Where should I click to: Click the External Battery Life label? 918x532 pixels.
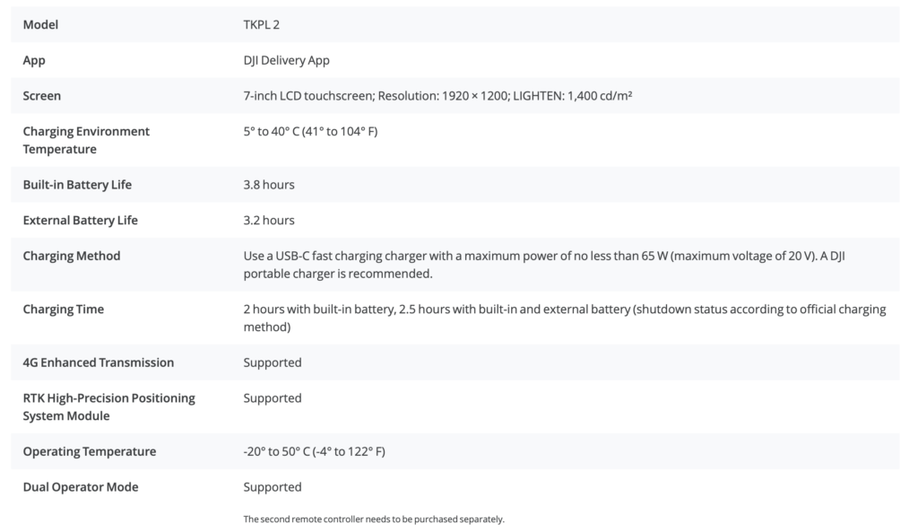pos(81,220)
